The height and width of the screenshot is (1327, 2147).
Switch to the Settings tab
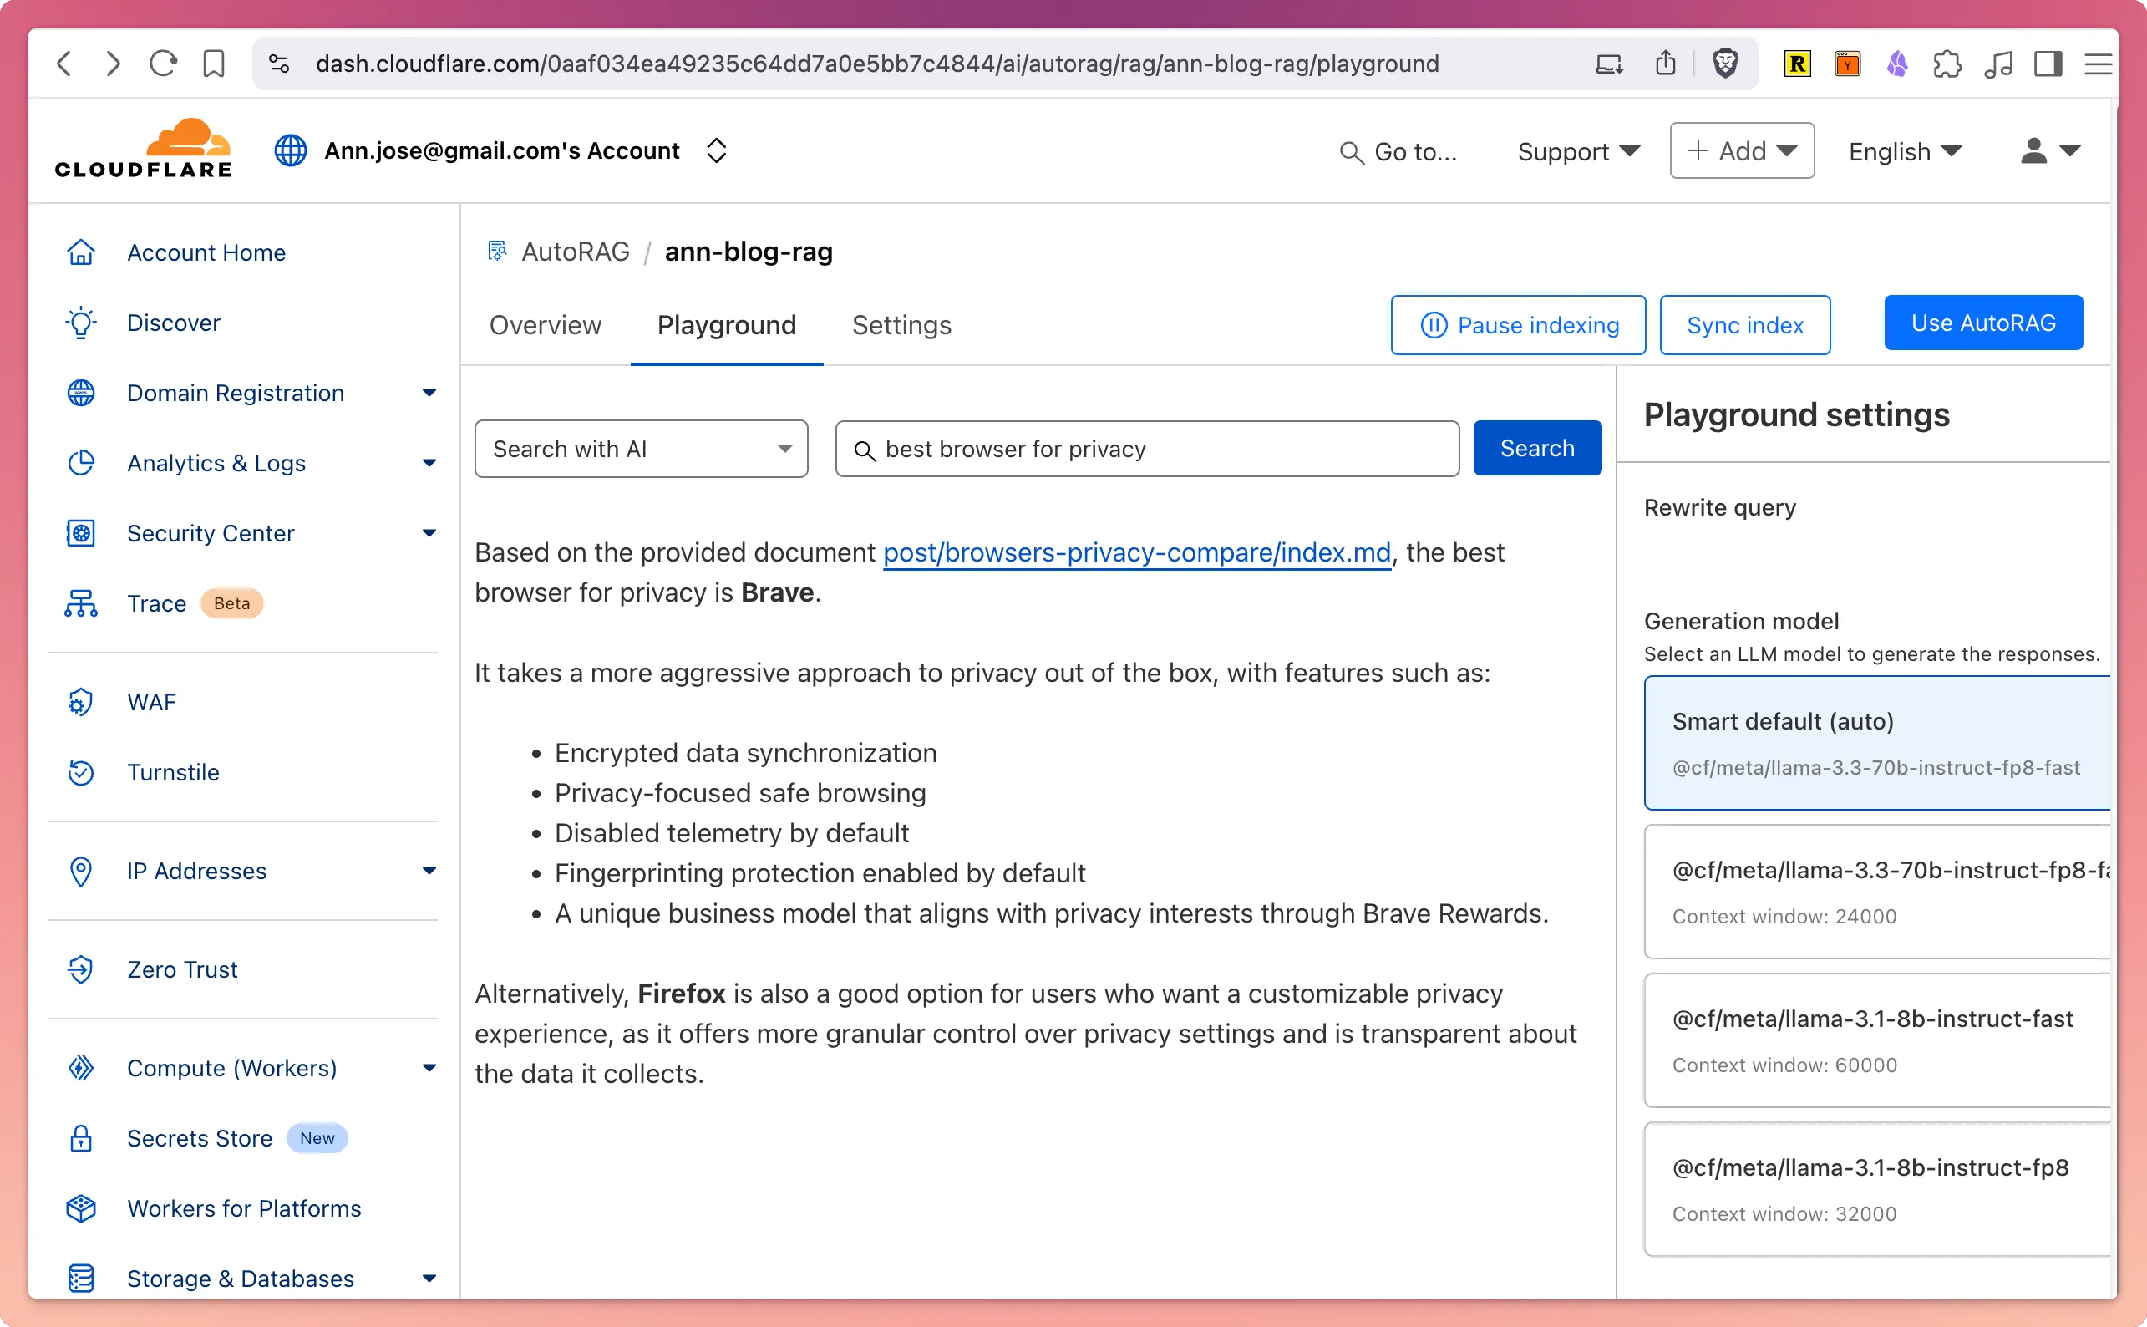pos(901,325)
